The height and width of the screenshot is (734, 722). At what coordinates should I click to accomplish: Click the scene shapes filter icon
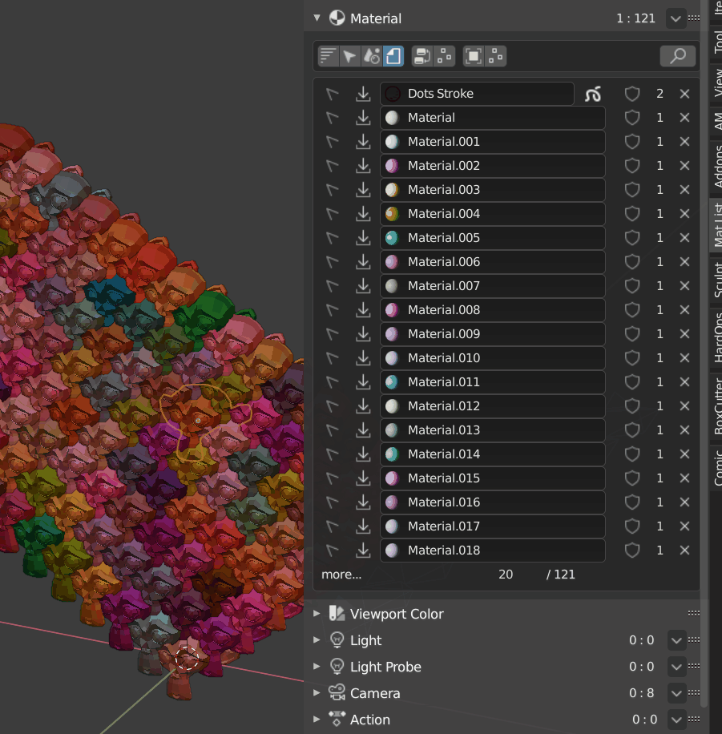coord(372,56)
